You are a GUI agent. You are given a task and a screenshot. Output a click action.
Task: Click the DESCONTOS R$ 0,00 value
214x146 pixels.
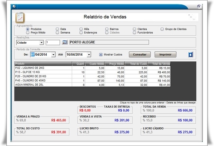[x=85, y=110]
